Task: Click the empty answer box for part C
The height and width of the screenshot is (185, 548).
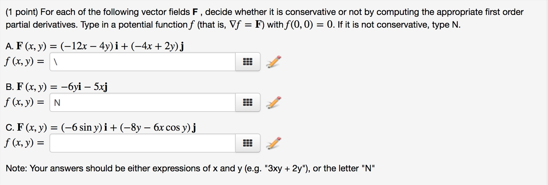Action: pyautogui.click(x=142, y=144)
